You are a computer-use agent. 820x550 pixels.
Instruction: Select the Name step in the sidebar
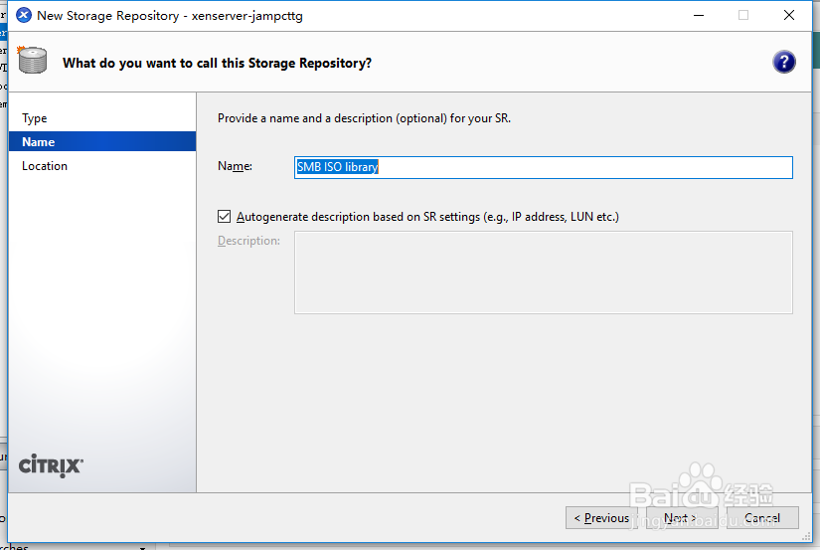pos(39,142)
